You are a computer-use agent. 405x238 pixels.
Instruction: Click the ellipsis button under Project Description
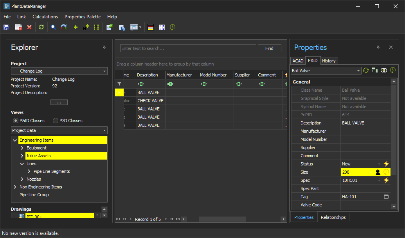[59, 102]
